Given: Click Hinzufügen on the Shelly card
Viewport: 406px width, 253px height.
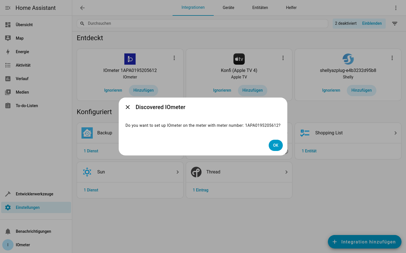Looking at the screenshot, I should [x=361, y=90].
